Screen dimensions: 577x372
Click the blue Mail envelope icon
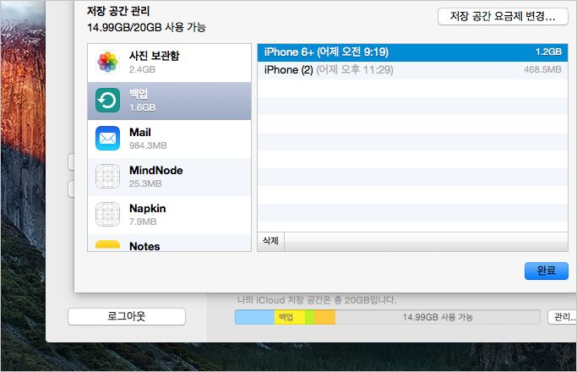click(107, 138)
